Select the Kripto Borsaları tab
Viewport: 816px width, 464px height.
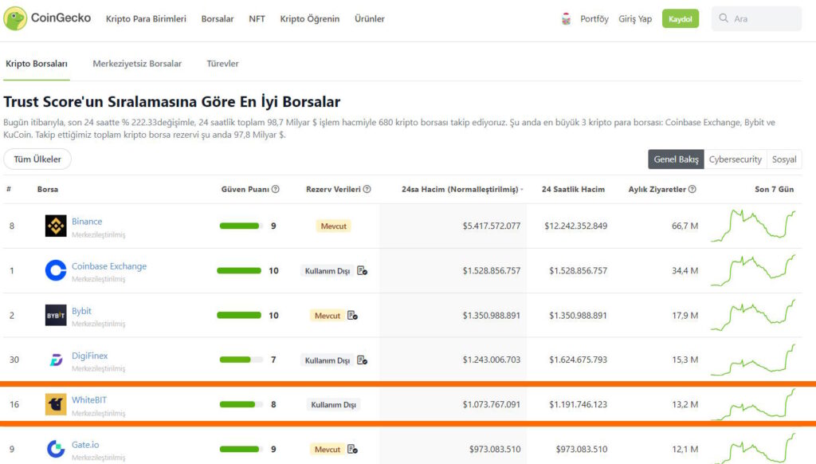click(37, 64)
